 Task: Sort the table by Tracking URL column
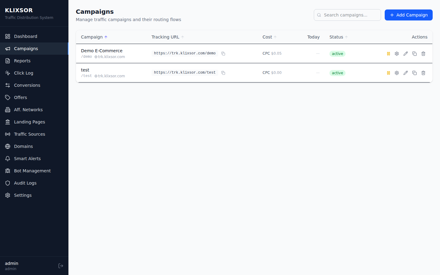pyautogui.click(x=165, y=37)
